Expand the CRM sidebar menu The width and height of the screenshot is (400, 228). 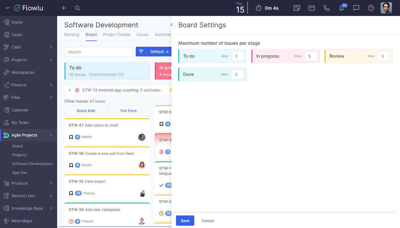[x=51, y=47]
